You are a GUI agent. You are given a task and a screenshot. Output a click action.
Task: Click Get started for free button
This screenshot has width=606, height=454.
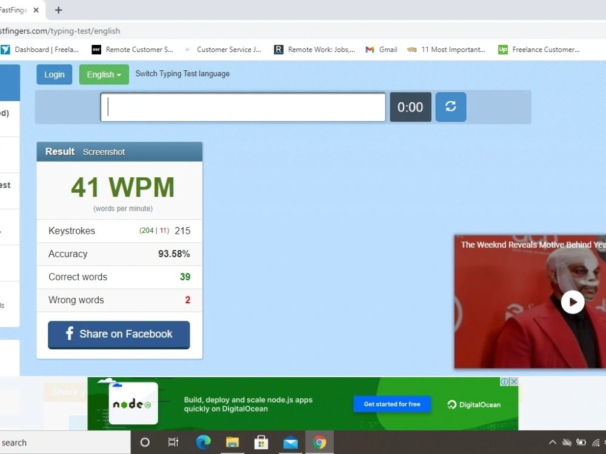[x=392, y=404]
